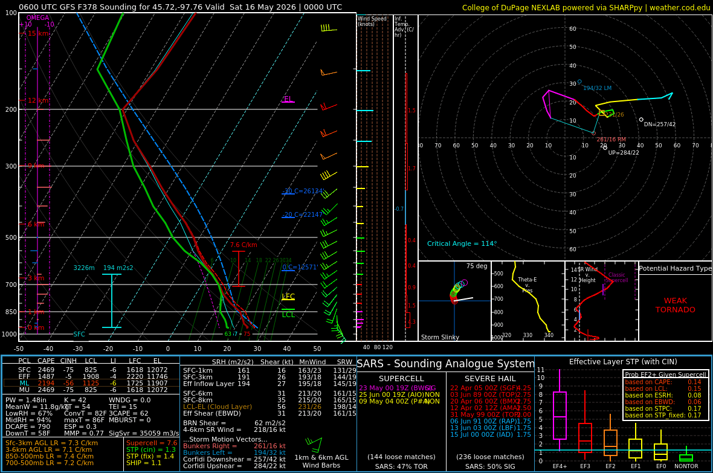Click the magenta EL marker on the skew-T

point(288,99)
